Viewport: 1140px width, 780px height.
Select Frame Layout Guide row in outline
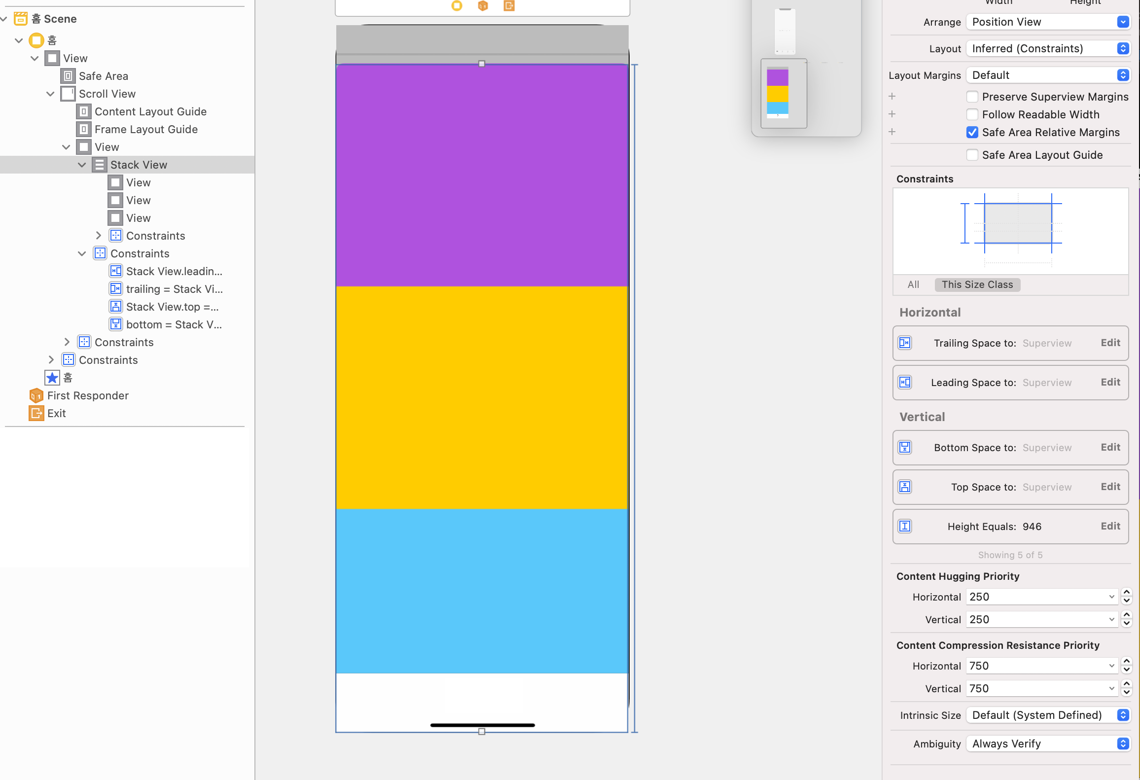[x=127, y=129]
